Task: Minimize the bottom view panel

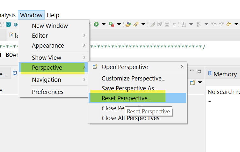Action: click(x=192, y=70)
